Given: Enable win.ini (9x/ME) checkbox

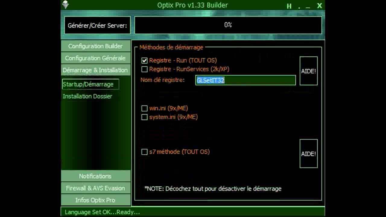Looking at the screenshot, I should coord(144,108).
